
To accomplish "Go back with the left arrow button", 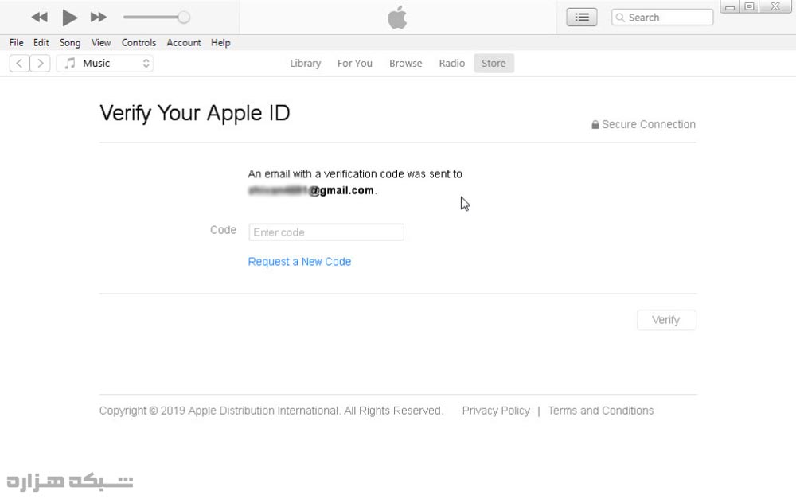I will 19,64.
